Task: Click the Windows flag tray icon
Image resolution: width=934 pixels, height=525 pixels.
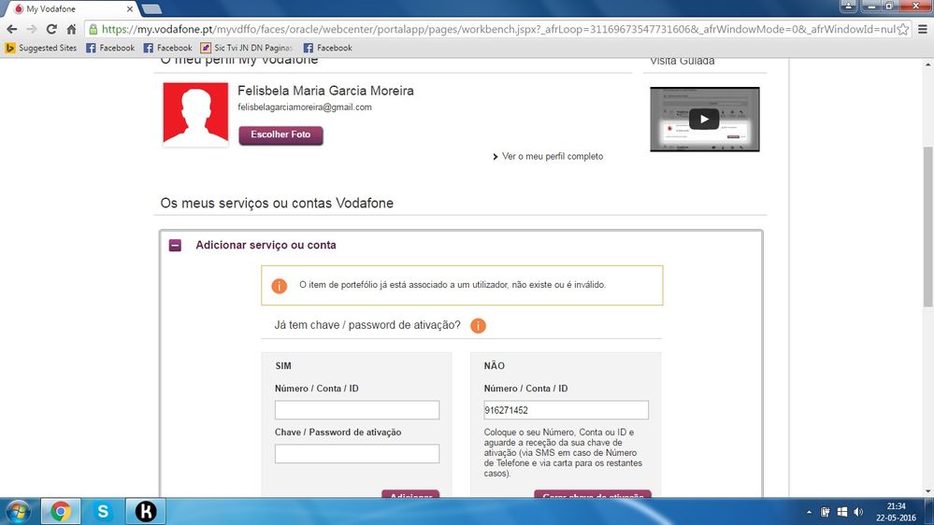Action: [x=842, y=512]
